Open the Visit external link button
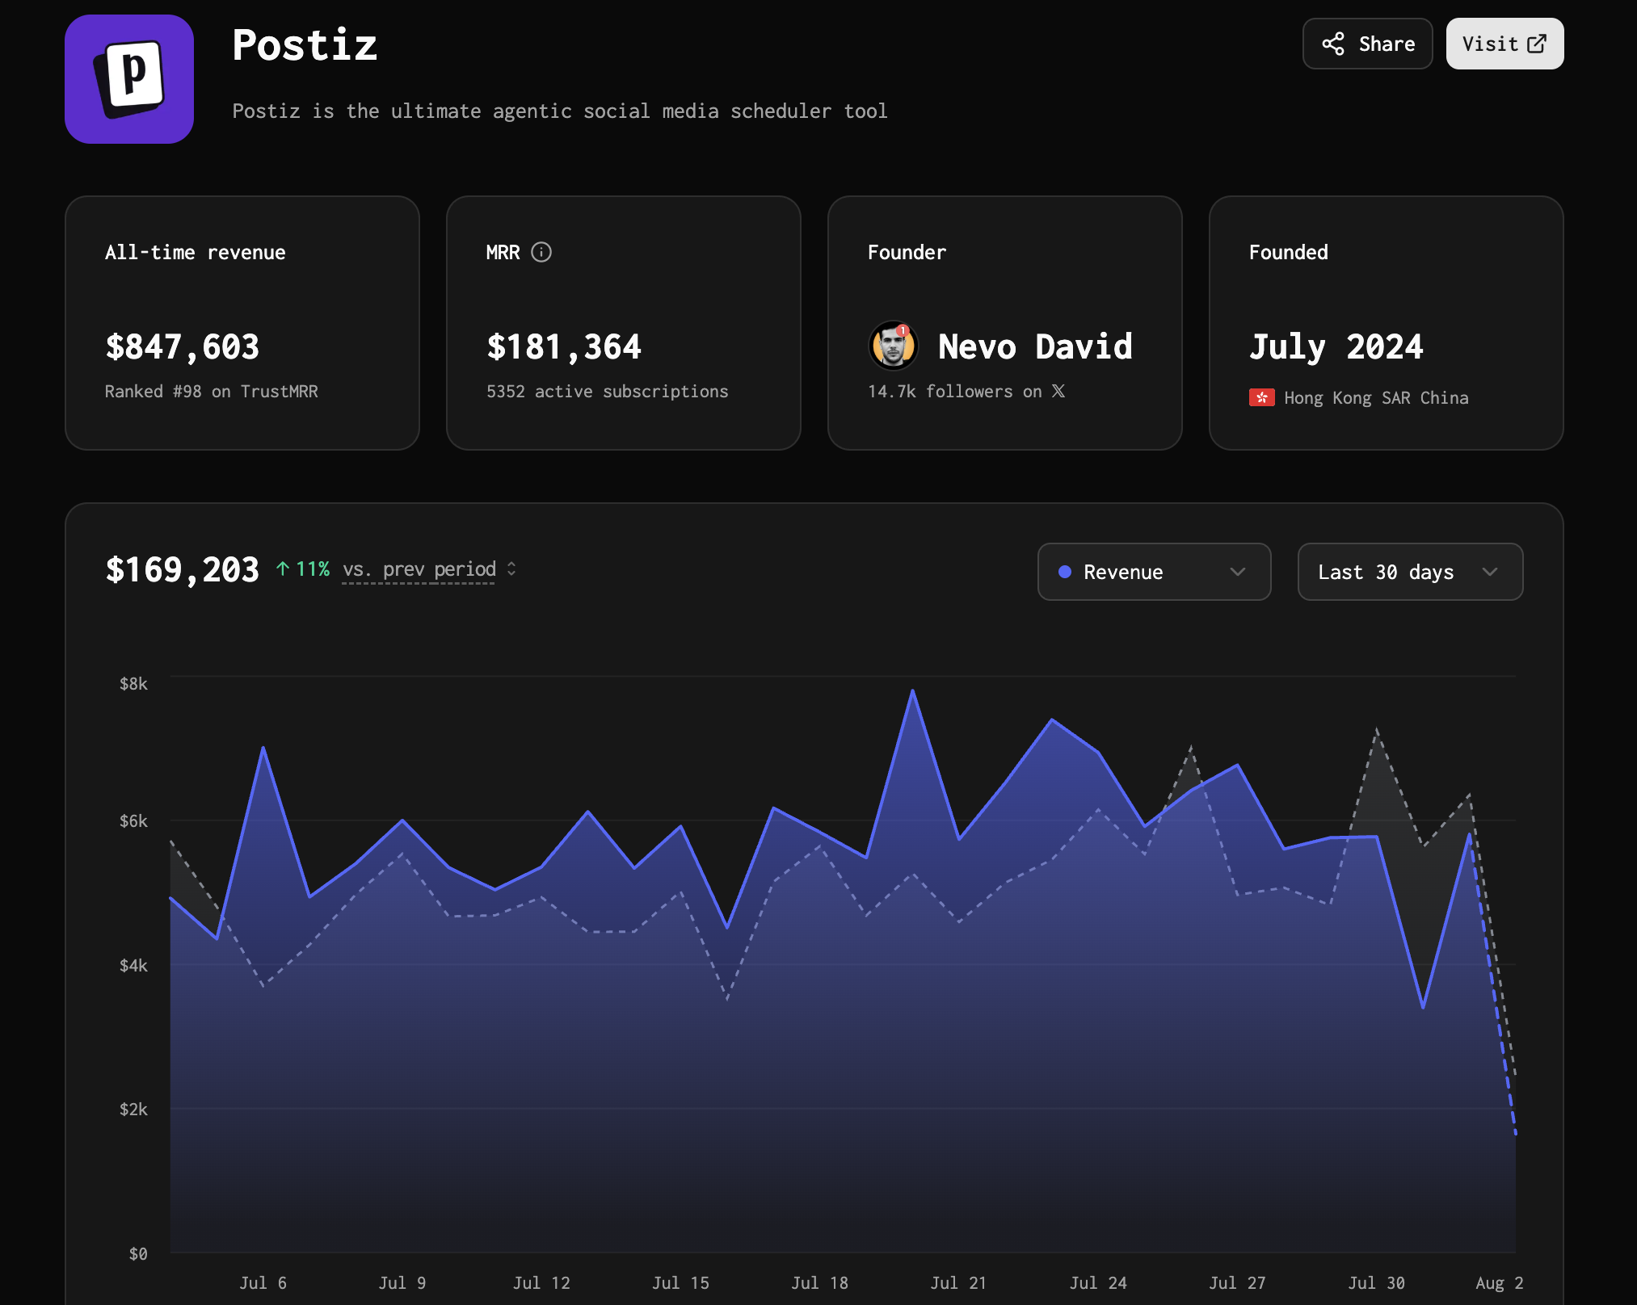The image size is (1637, 1305). 1504,44
